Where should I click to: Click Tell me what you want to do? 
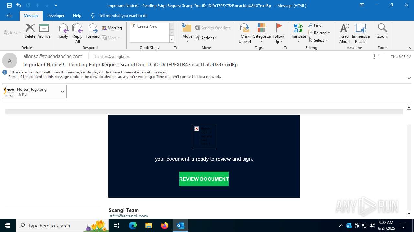tap(119, 16)
